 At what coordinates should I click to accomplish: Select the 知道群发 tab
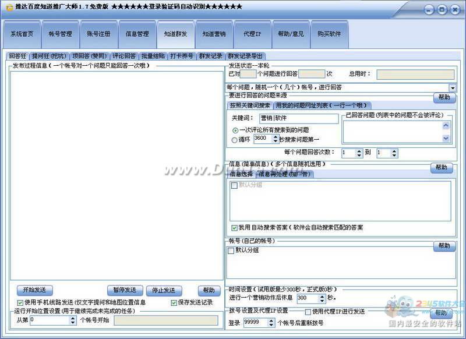[176, 34]
